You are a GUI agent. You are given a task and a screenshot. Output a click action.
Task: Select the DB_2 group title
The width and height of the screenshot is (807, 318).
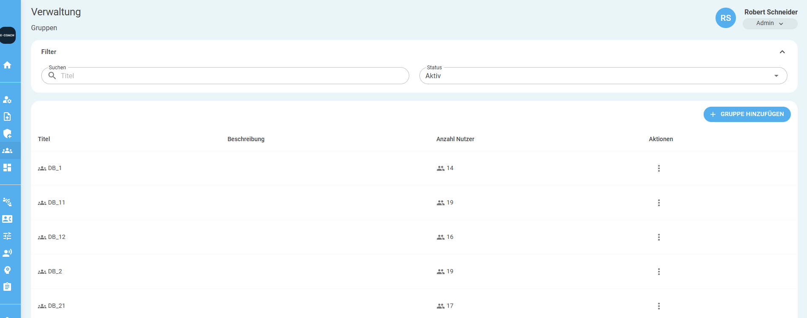(x=55, y=271)
